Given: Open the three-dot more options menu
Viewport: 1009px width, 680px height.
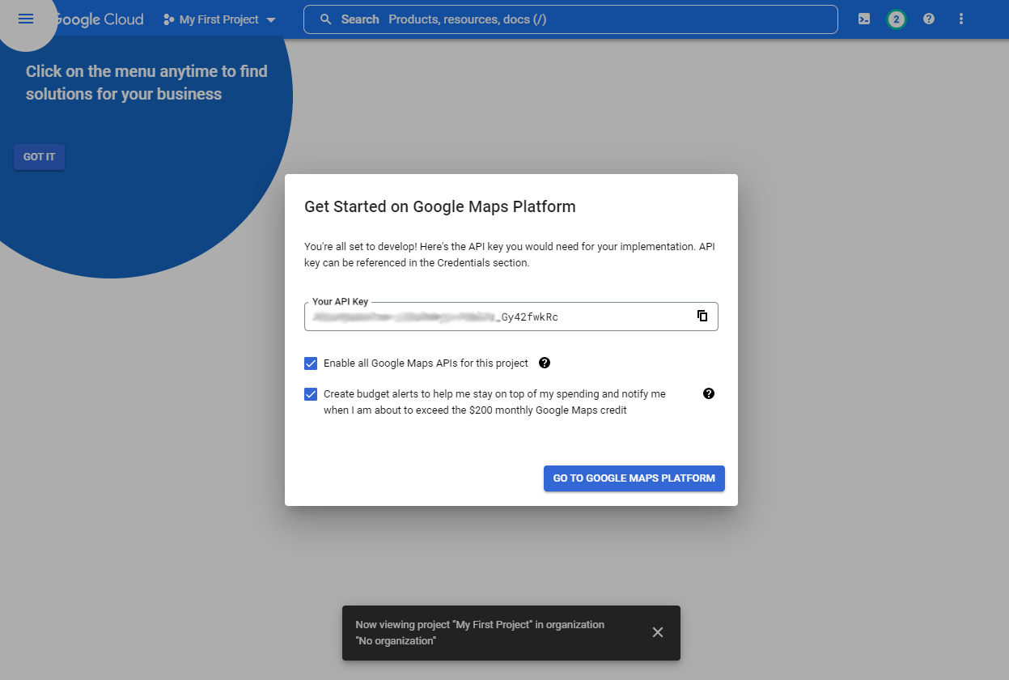Looking at the screenshot, I should point(961,19).
